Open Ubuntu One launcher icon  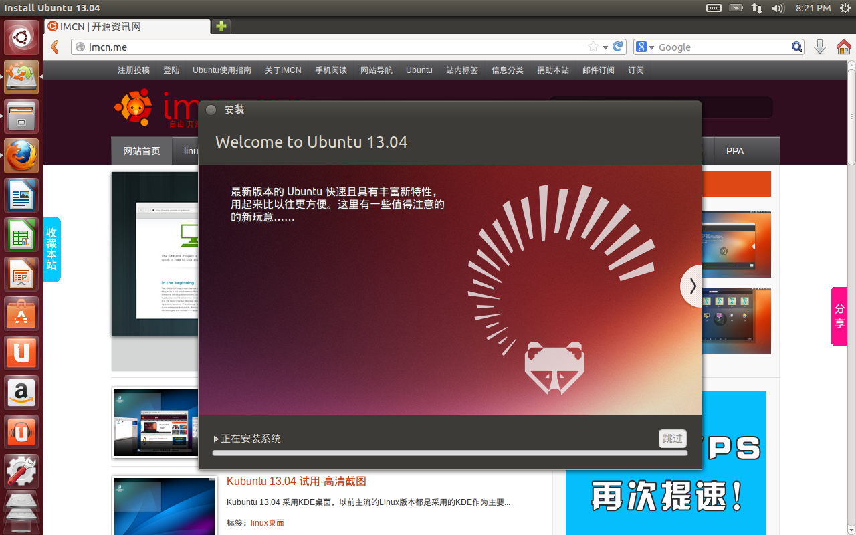pyautogui.click(x=21, y=353)
